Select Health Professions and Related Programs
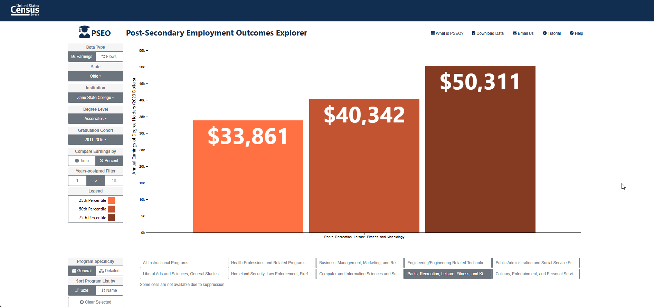The image size is (654, 307). click(272, 263)
